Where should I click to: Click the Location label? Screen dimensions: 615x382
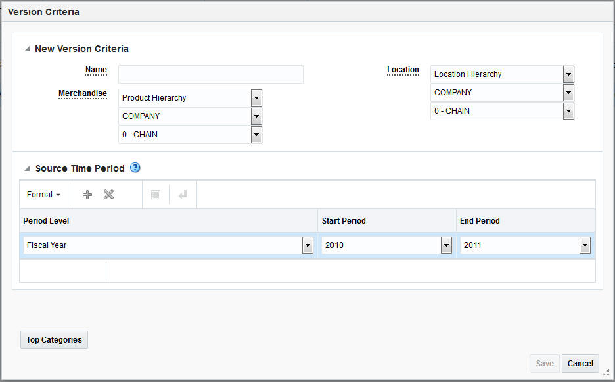point(403,70)
